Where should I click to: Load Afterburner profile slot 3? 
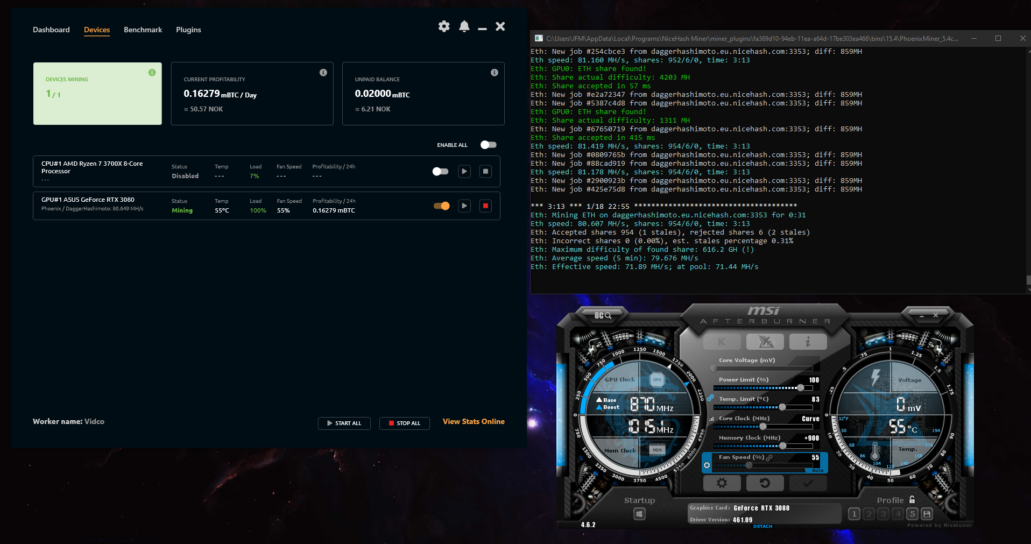(x=883, y=514)
